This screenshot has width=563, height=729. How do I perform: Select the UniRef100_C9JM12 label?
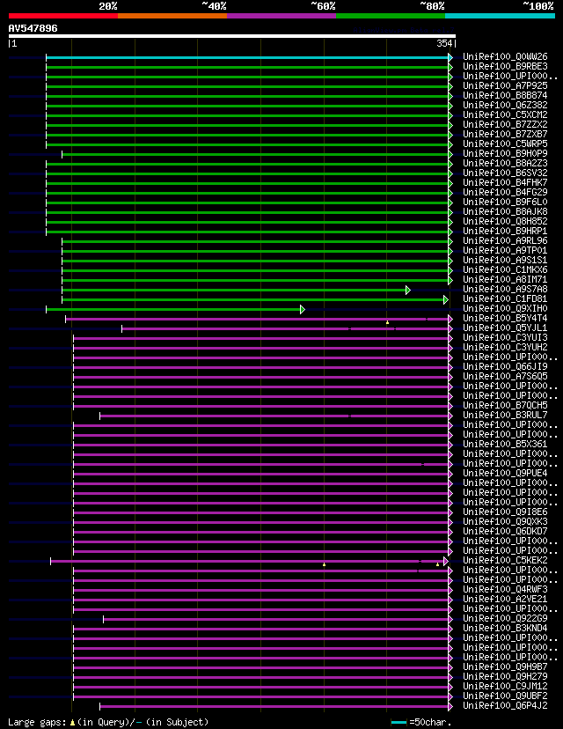[506, 686]
